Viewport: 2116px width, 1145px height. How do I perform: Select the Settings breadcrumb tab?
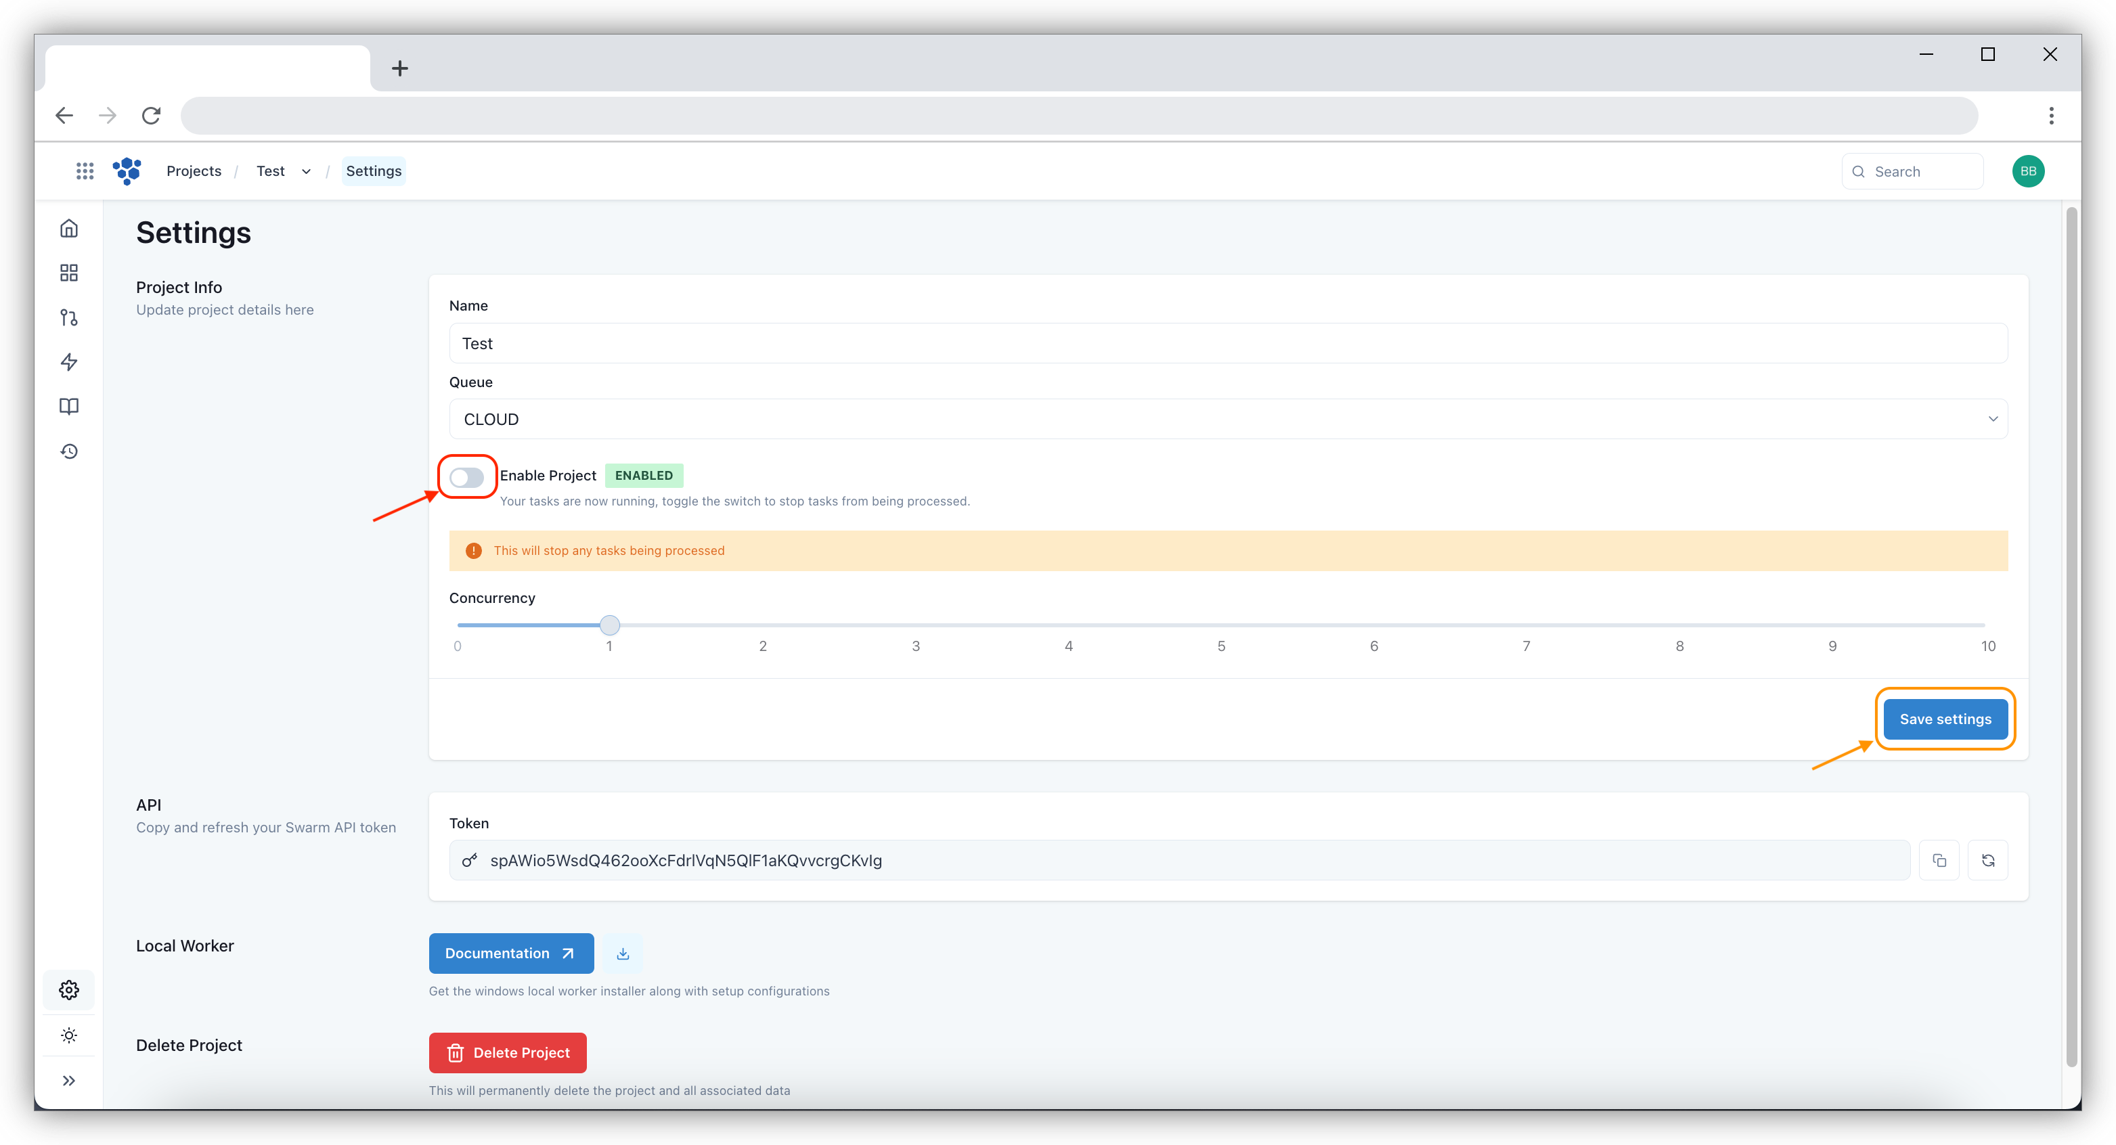374,171
